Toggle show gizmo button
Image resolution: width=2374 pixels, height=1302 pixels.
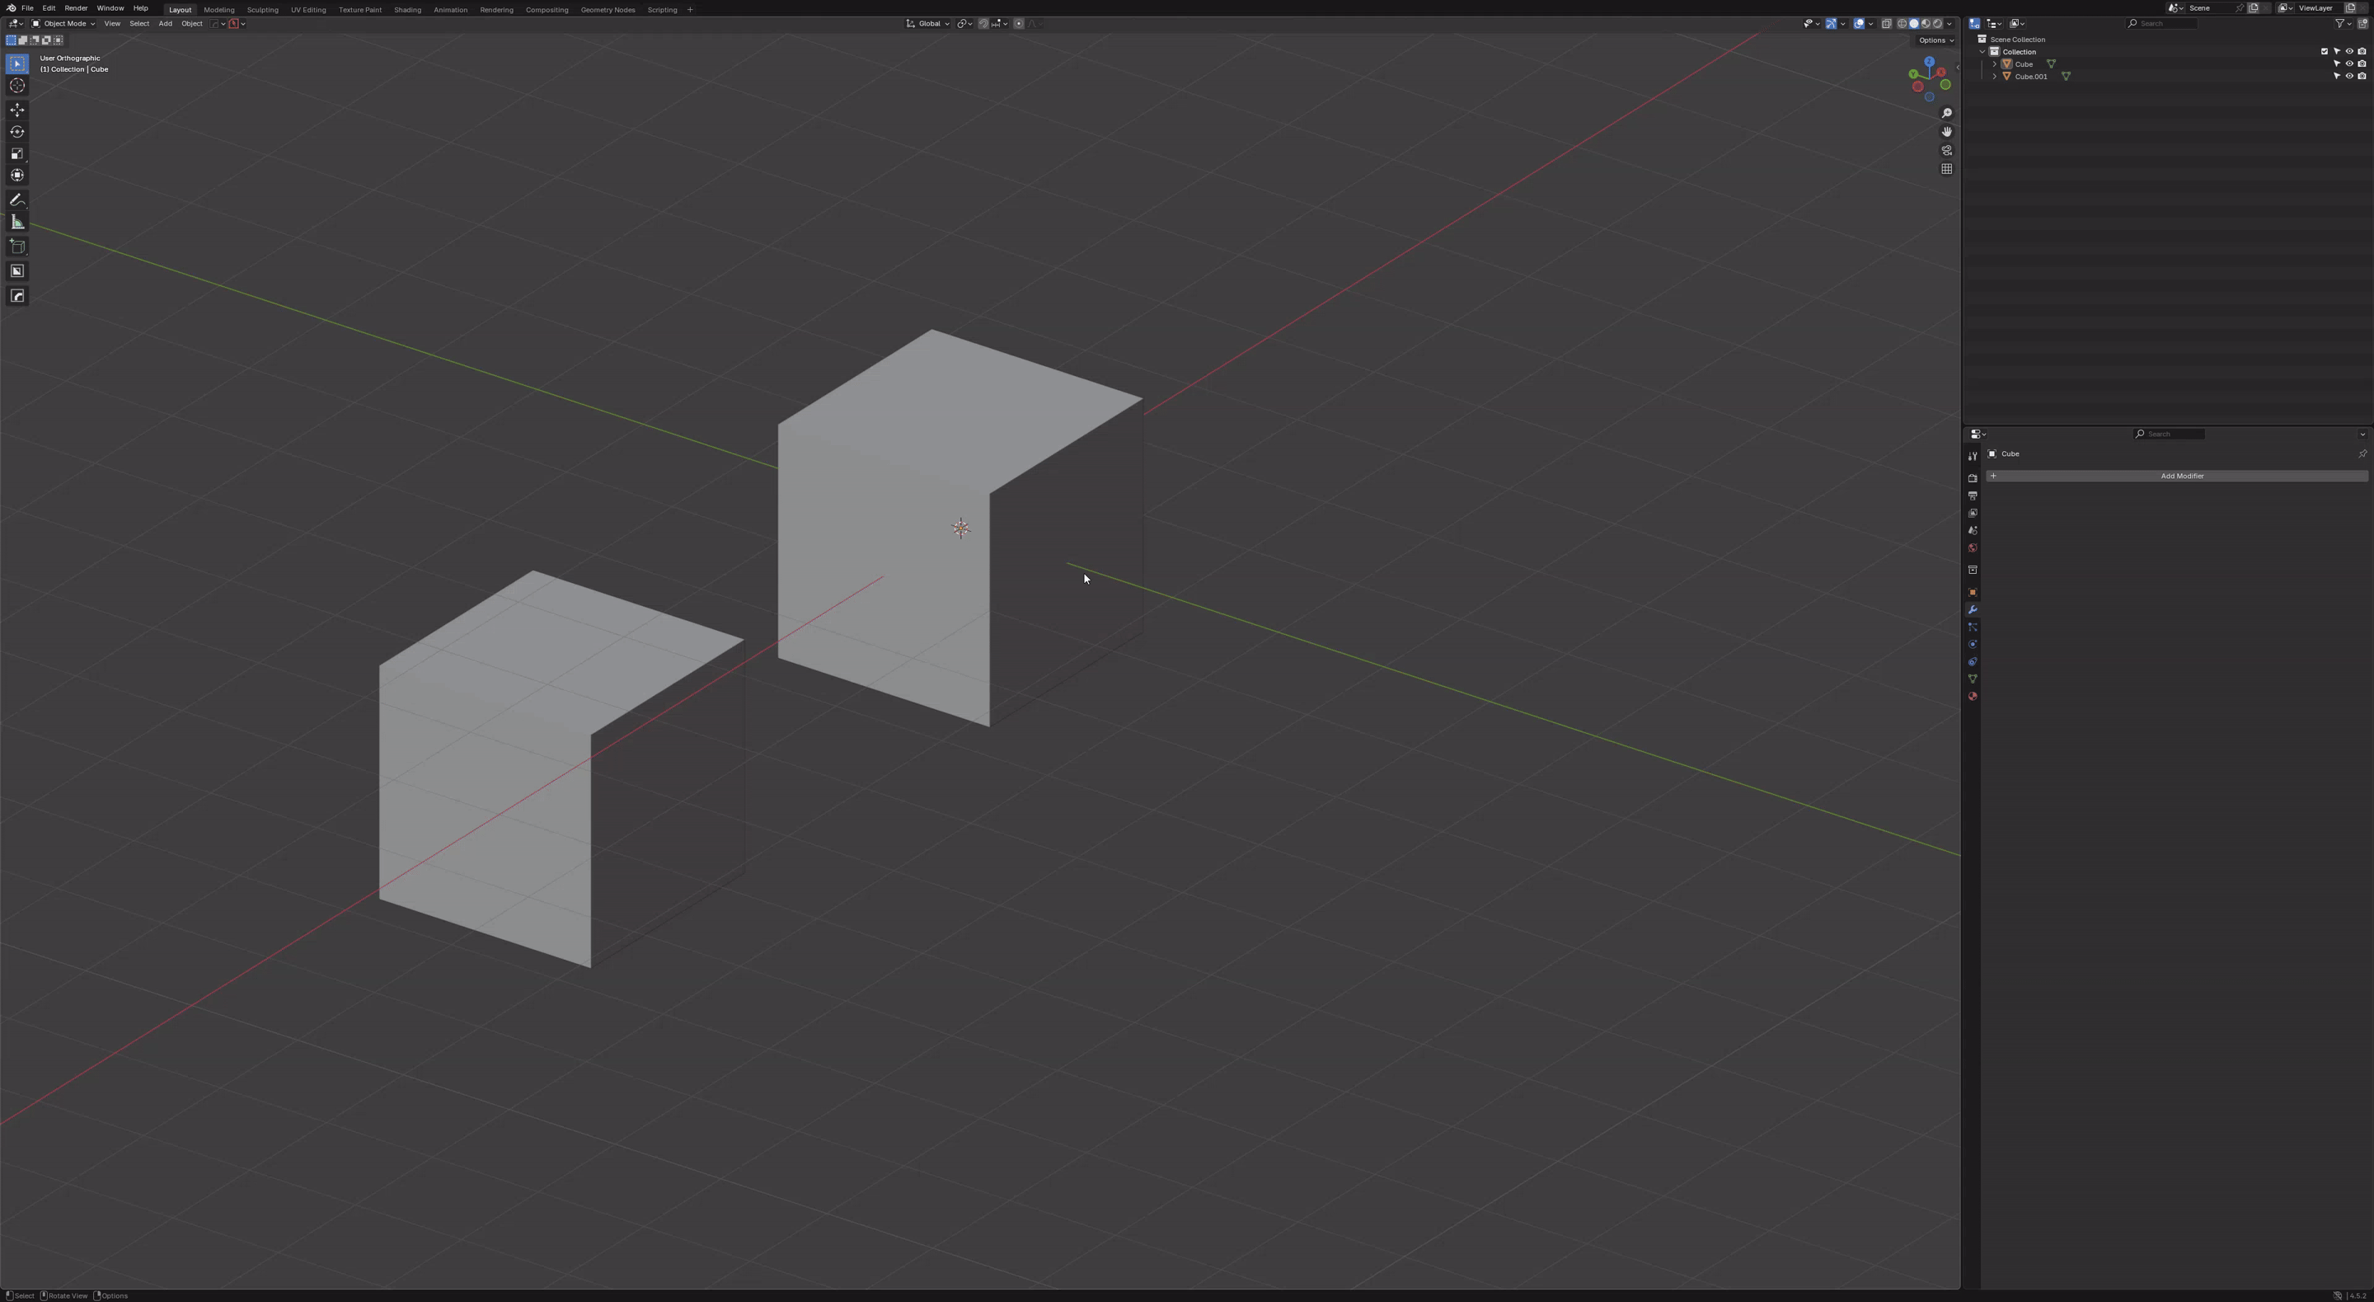pos(1831,24)
